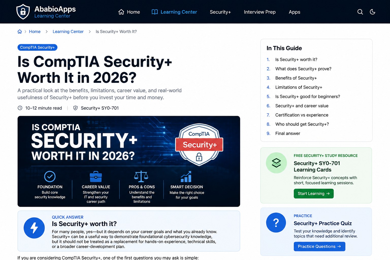Screen dimensions: 390x260
Task: Open the Security+ navigation item
Action: point(220,12)
